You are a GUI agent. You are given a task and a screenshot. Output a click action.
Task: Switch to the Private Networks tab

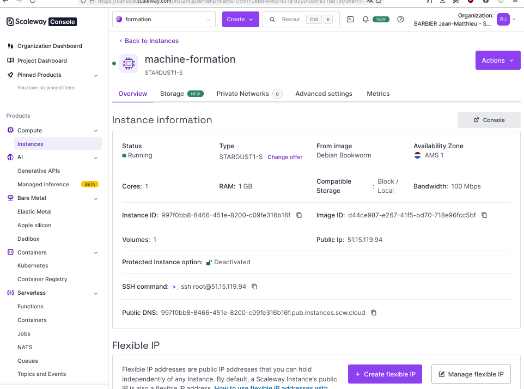tap(249, 94)
